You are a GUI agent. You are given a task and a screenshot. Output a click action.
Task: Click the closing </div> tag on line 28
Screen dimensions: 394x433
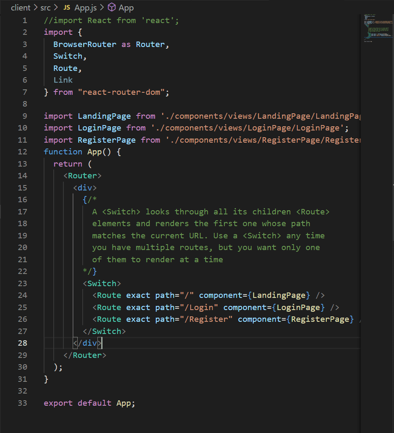[x=87, y=343]
